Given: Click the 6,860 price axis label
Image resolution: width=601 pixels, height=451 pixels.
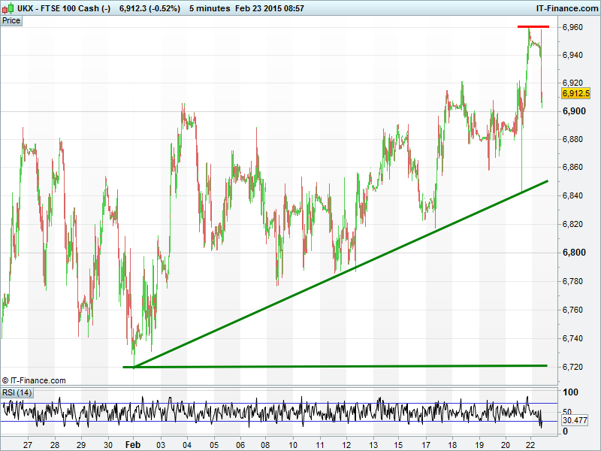Looking at the screenshot, I should pos(572,167).
